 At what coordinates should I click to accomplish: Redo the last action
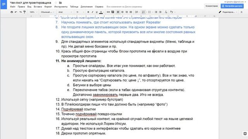coord(20,12)
